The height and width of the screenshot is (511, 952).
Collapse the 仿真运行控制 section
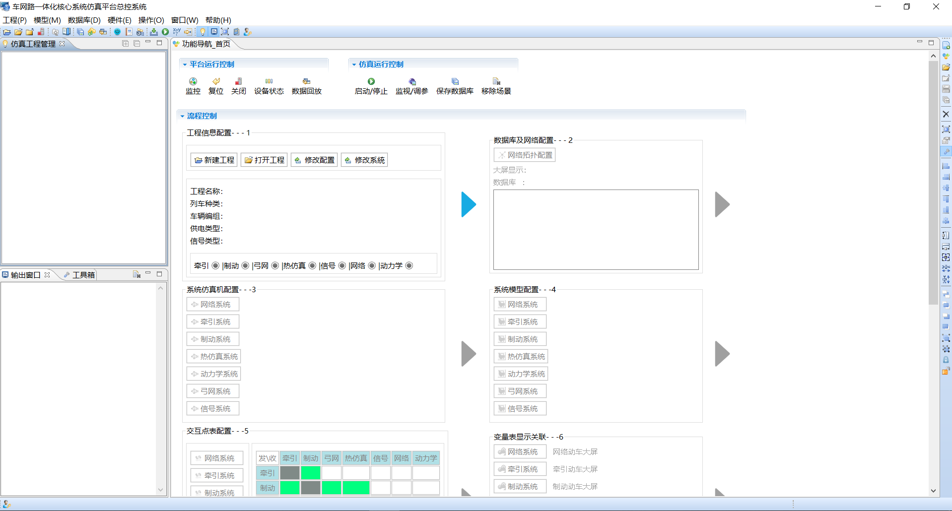[354, 64]
